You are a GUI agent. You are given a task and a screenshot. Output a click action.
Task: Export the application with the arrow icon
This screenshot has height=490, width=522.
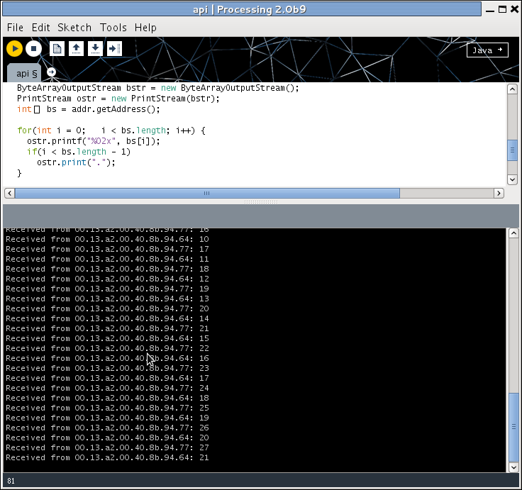point(114,49)
